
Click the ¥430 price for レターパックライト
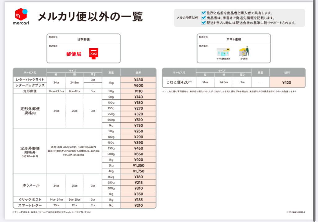[139, 80]
